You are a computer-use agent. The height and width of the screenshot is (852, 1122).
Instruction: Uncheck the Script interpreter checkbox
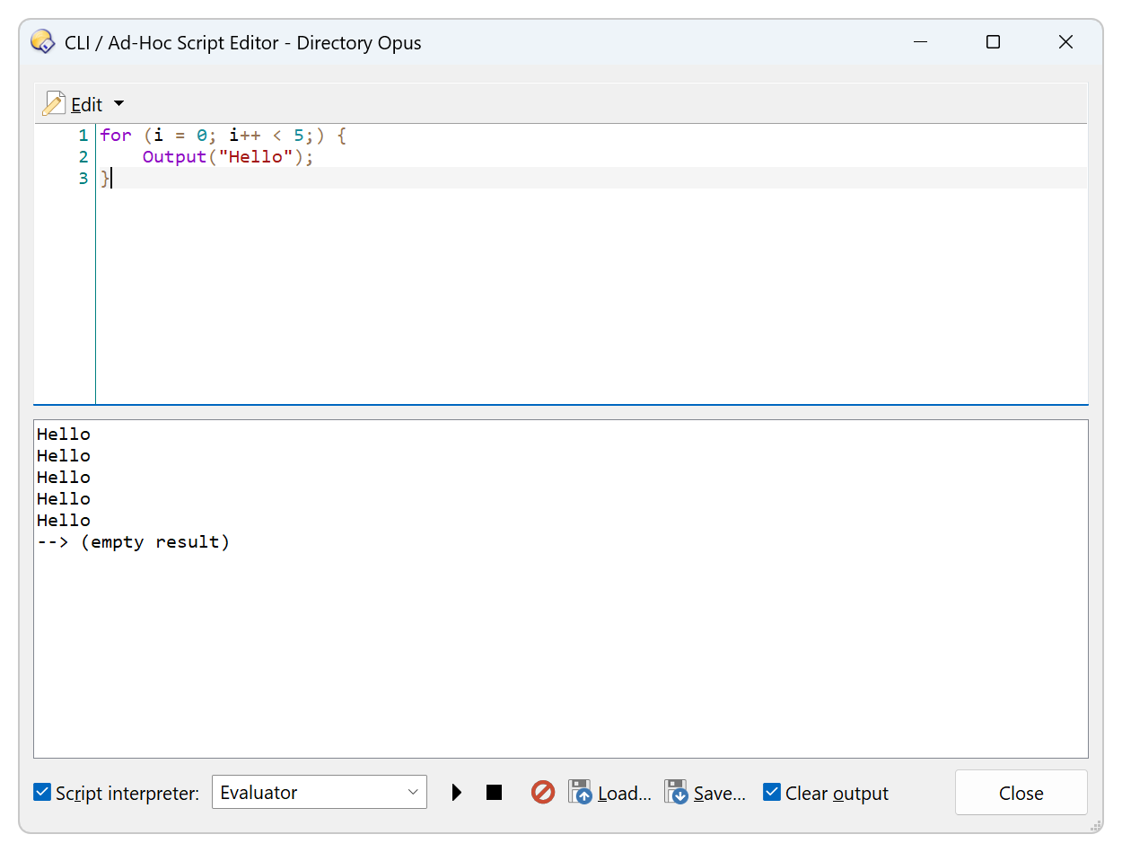42,793
